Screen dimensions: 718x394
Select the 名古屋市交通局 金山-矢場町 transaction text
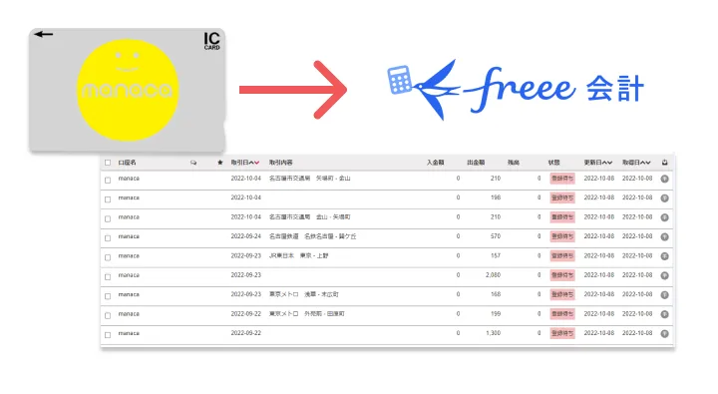tap(309, 217)
